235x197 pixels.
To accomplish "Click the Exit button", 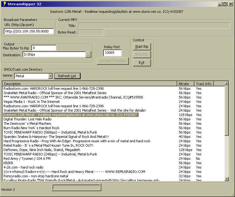I will click(142, 63).
